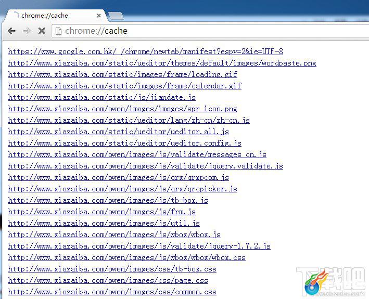Viewport: 369px width, 299px height.
Task: Click the page icon in address bar
Action: tap(58, 31)
